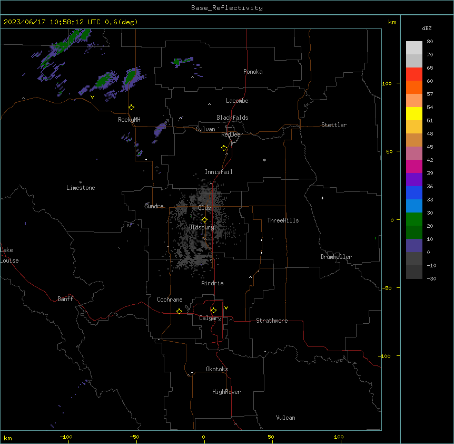
Task: Select the yellow diamond marker below Cochrane
Action: coord(179,311)
